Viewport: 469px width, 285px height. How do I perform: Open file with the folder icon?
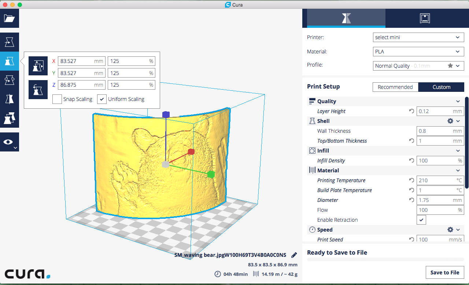[10, 18]
